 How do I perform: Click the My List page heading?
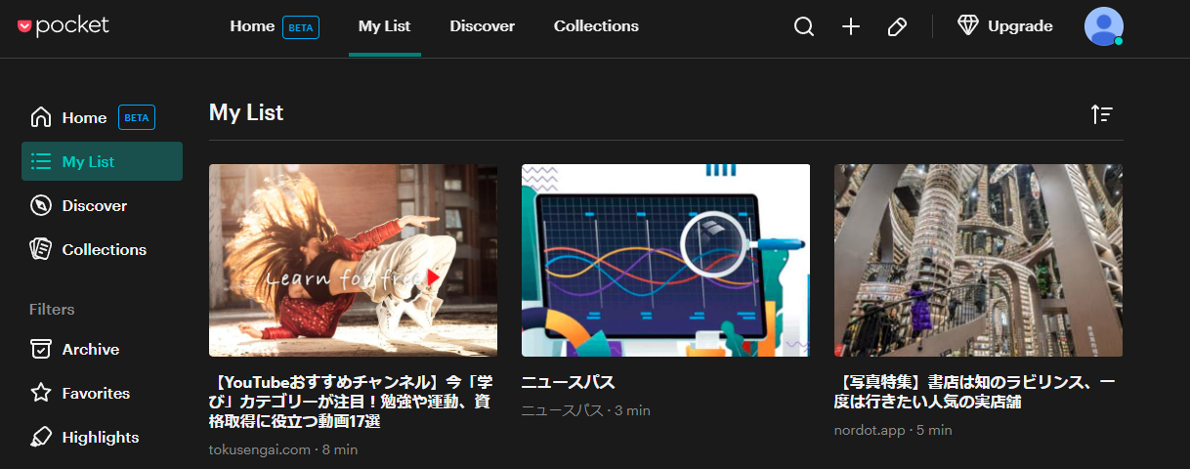tap(246, 112)
